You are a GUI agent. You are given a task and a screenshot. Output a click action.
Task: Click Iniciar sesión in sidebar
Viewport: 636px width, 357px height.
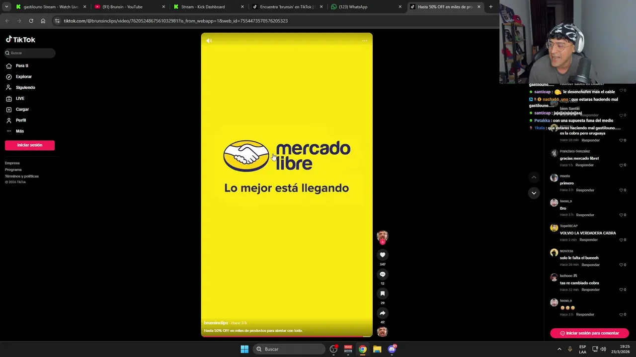(x=30, y=145)
